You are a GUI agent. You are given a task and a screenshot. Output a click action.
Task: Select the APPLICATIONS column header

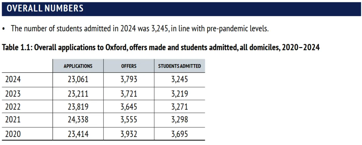(78, 66)
